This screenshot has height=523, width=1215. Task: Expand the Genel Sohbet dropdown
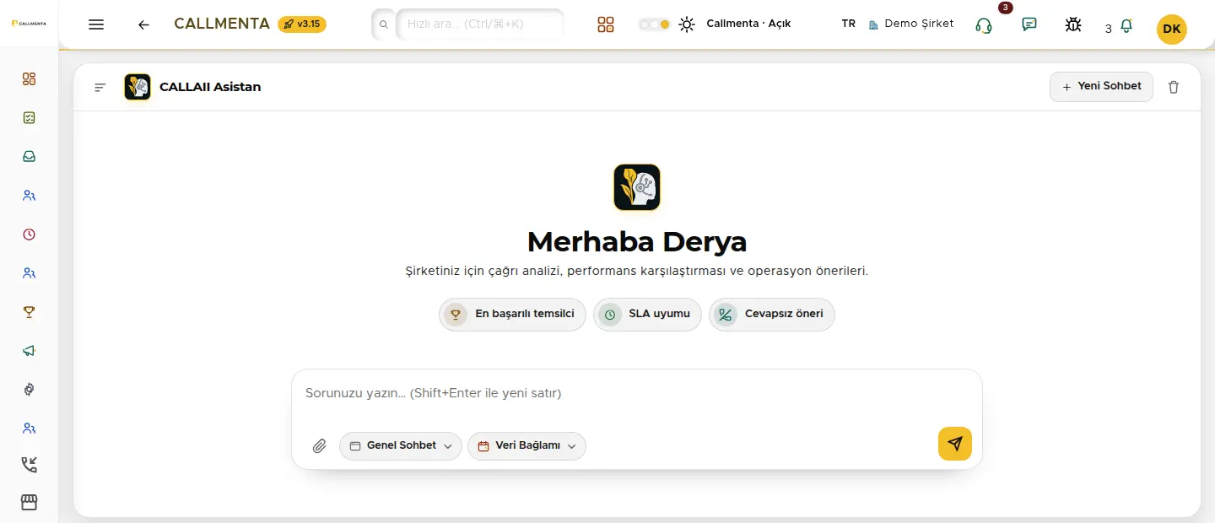(x=401, y=445)
